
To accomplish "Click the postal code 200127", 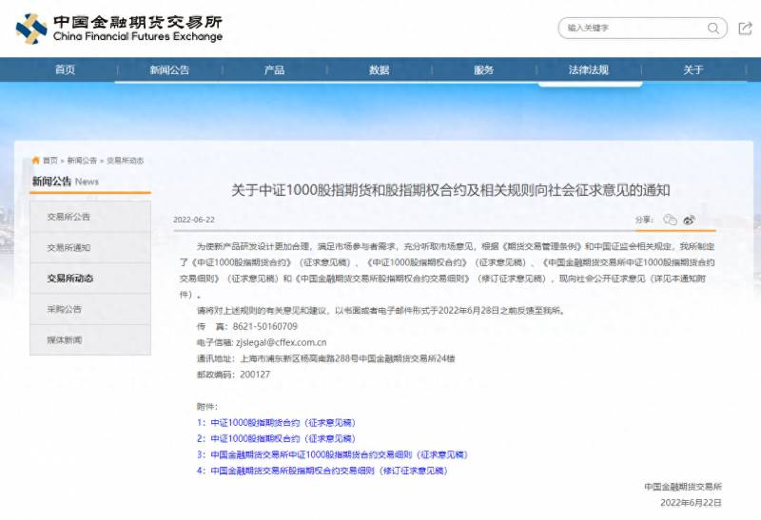I will coord(255,375).
